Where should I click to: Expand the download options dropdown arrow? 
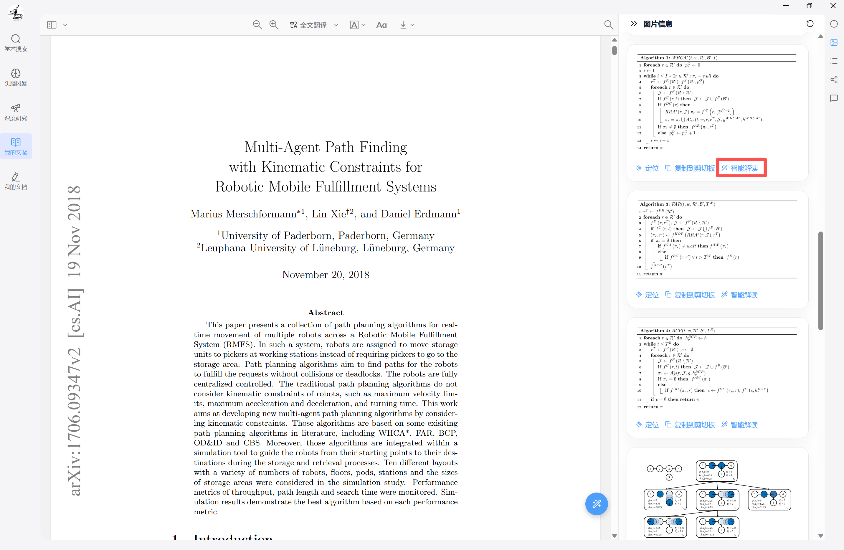(x=412, y=25)
